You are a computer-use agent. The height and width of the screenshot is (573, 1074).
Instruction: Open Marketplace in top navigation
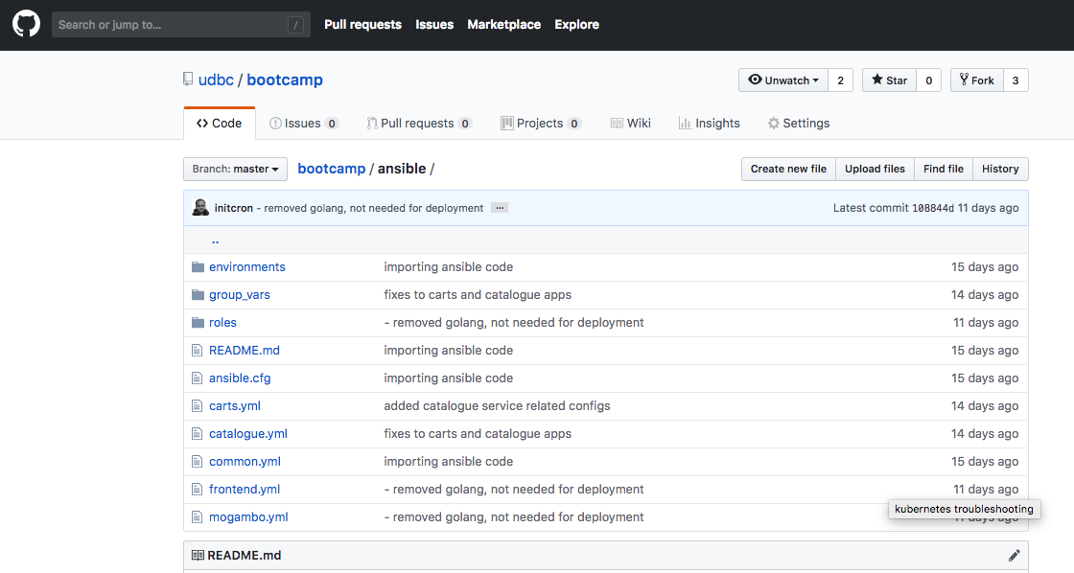(x=504, y=25)
